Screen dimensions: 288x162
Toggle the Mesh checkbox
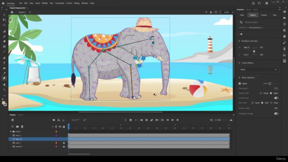pyautogui.click(x=240, y=84)
